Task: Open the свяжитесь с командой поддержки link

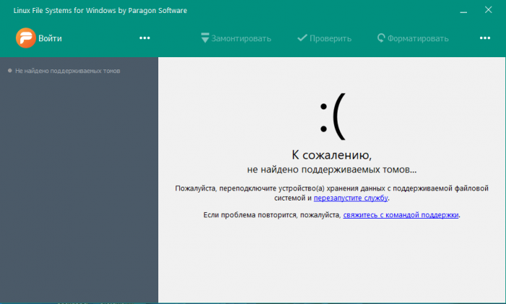Action: coord(400,215)
